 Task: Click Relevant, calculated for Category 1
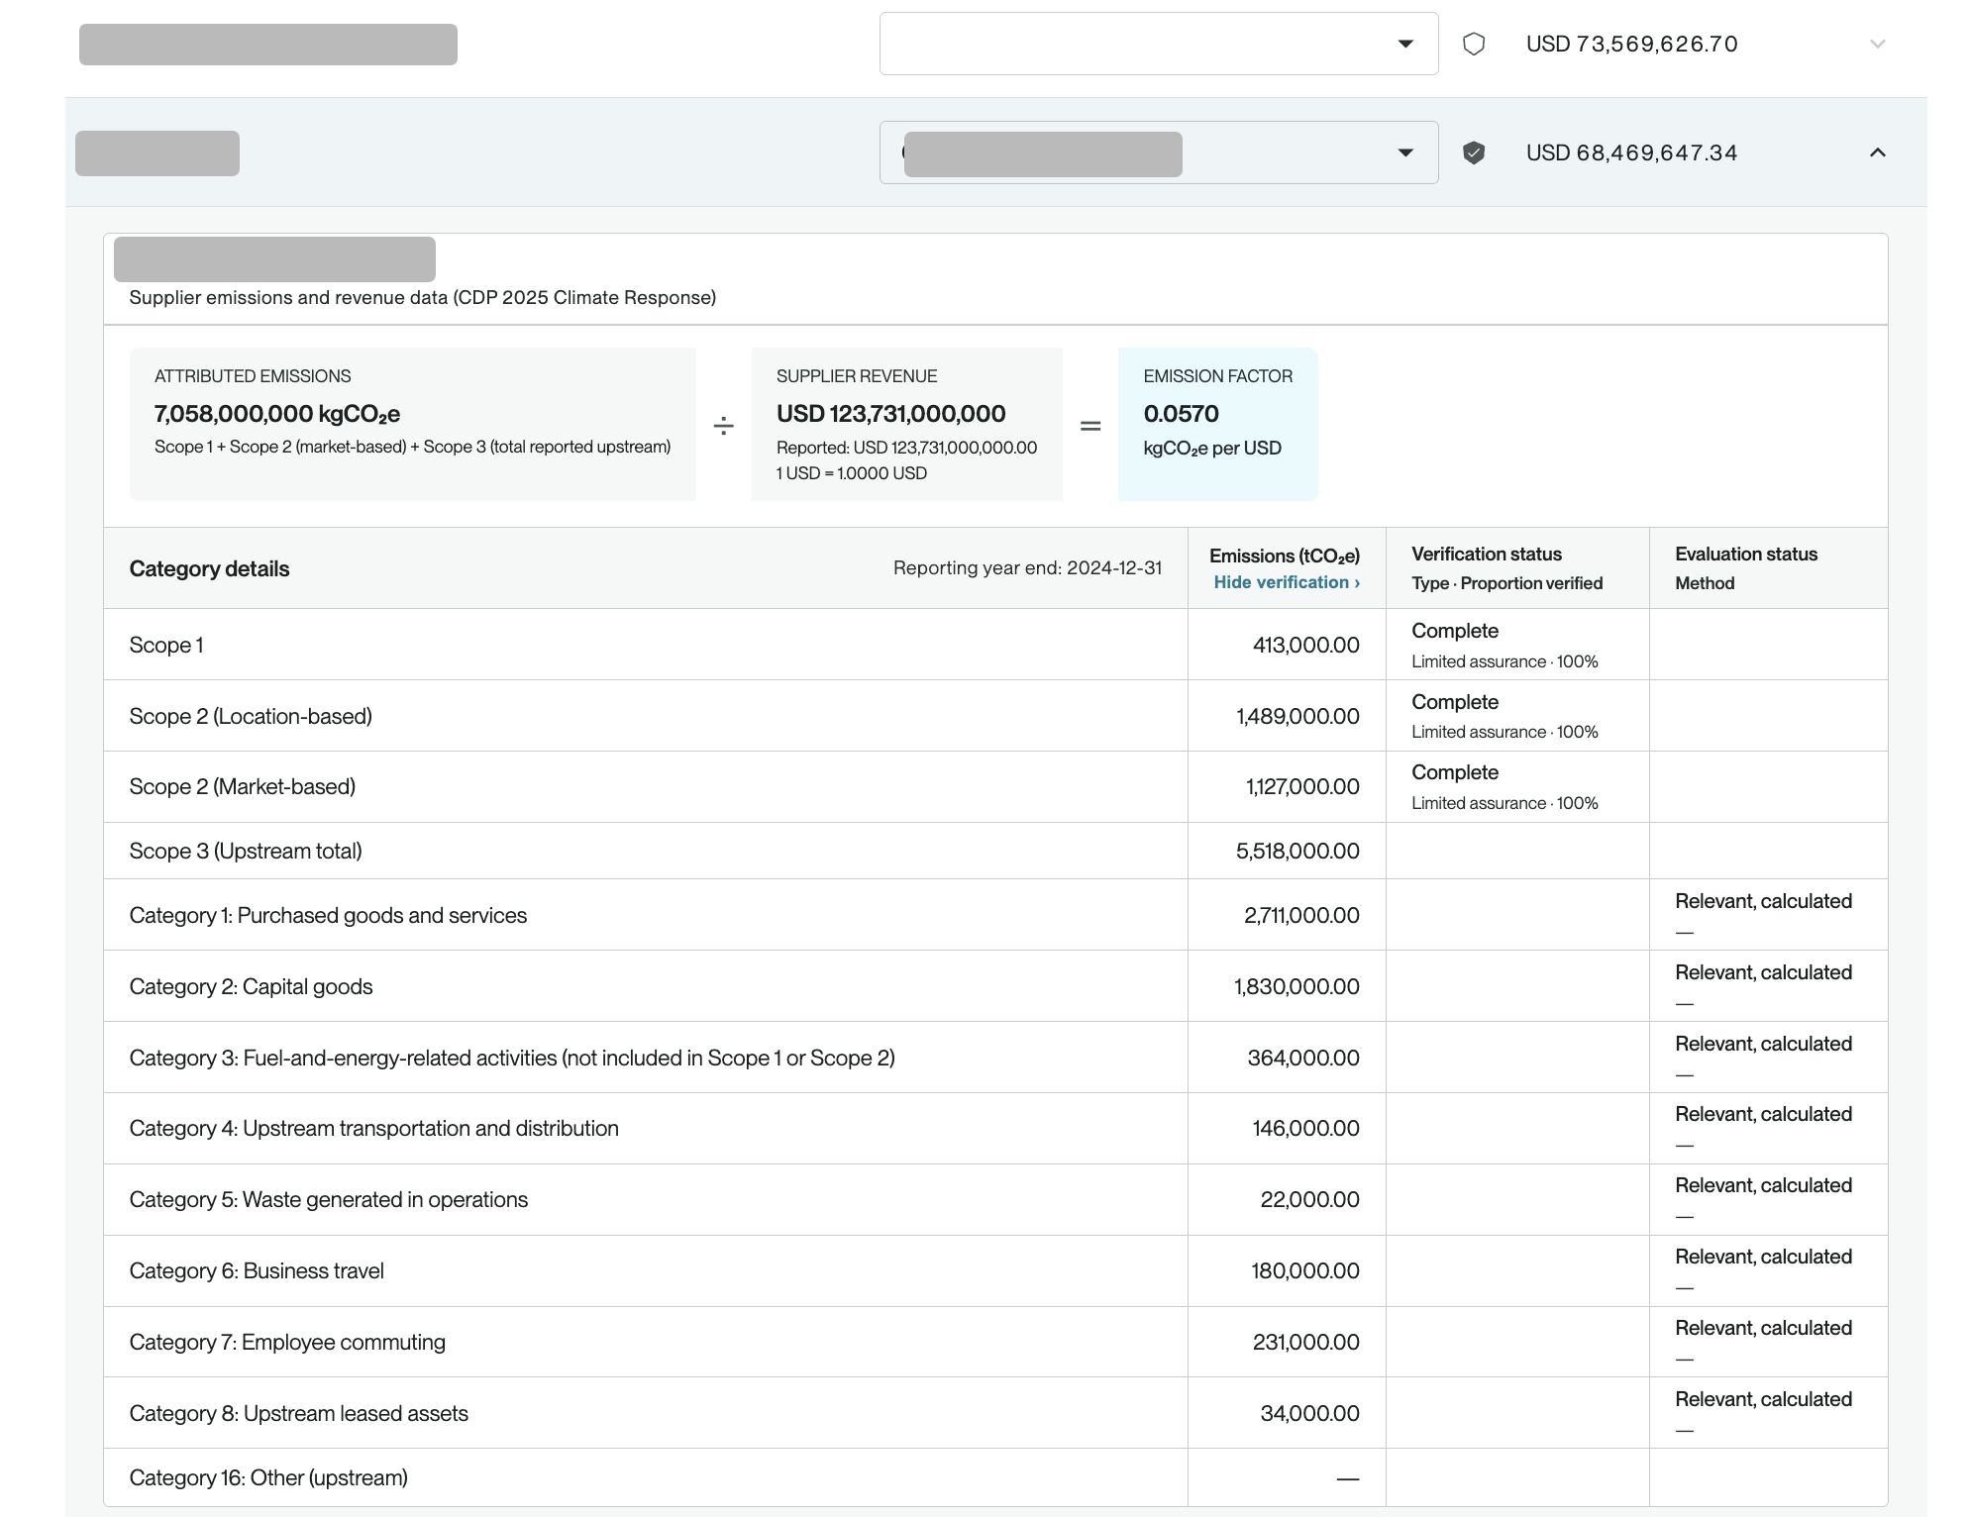(x=1763, y=901)
